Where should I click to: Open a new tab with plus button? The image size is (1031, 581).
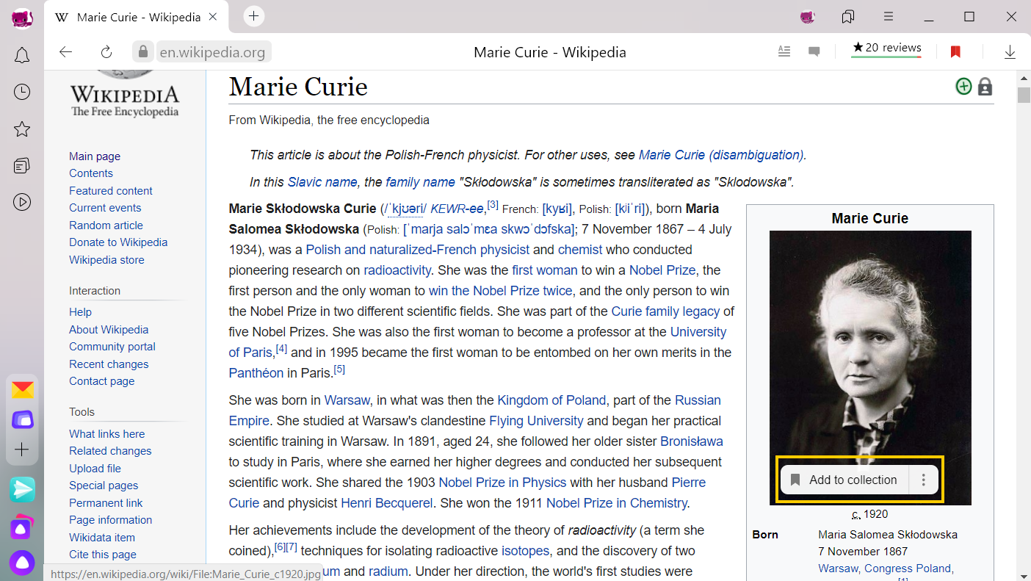coord(253,16)
